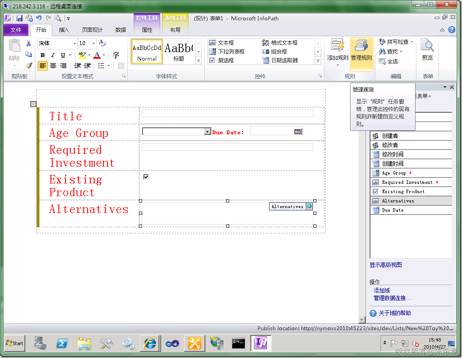This screenshot has height=358, width=462.
Task: Expand the font styles gallery
Action: click(x=199, y=61)
